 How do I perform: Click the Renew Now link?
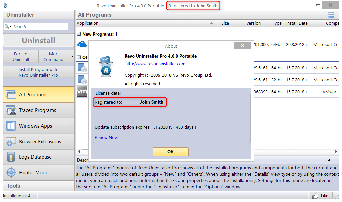coord(106,137)
